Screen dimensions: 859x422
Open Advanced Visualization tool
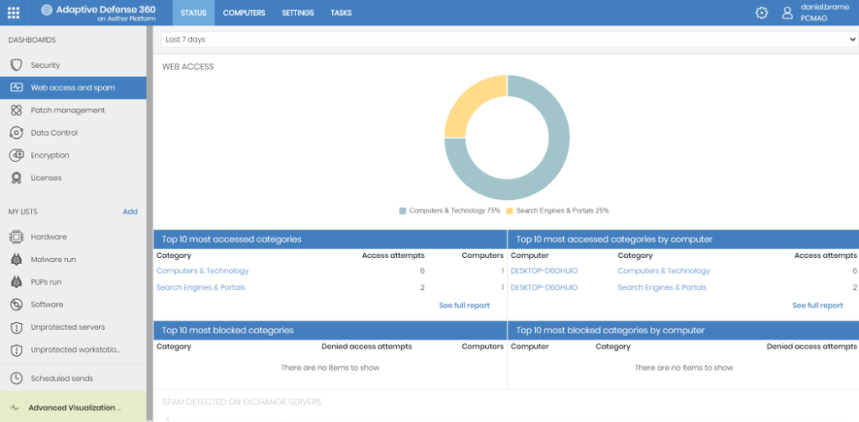click(73, 408)
